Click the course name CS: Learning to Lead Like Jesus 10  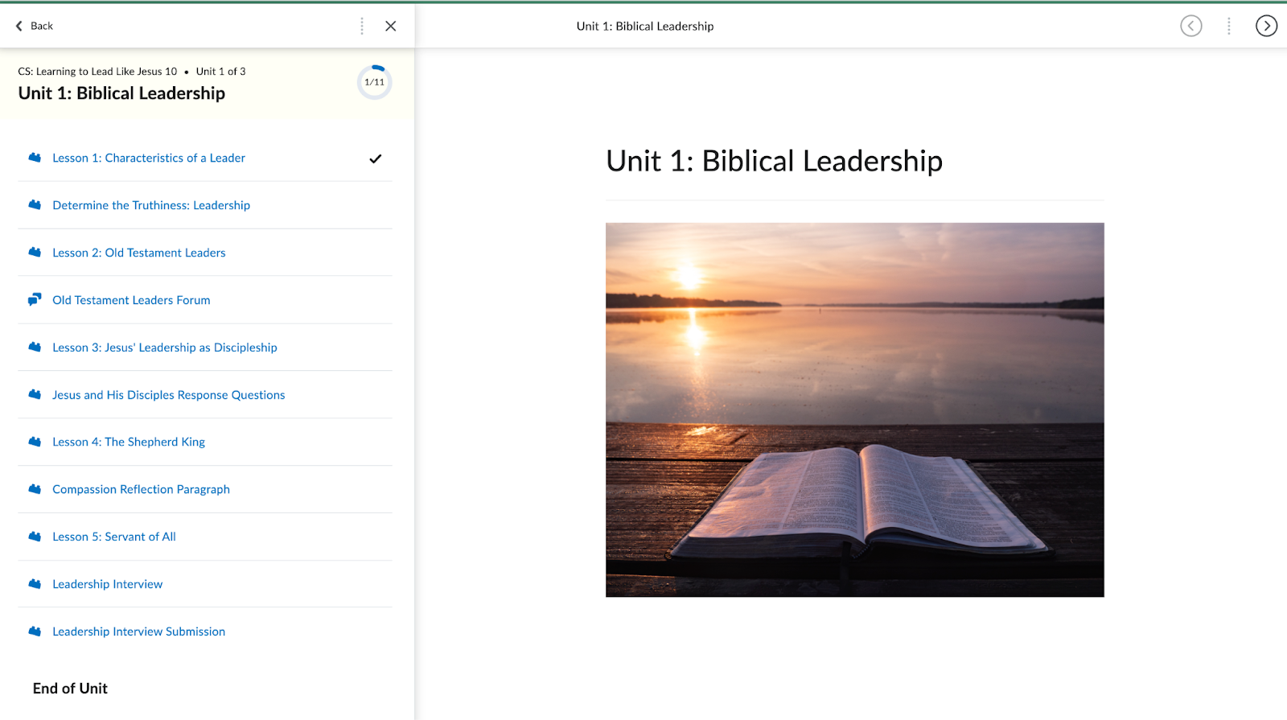coord(97,72)
